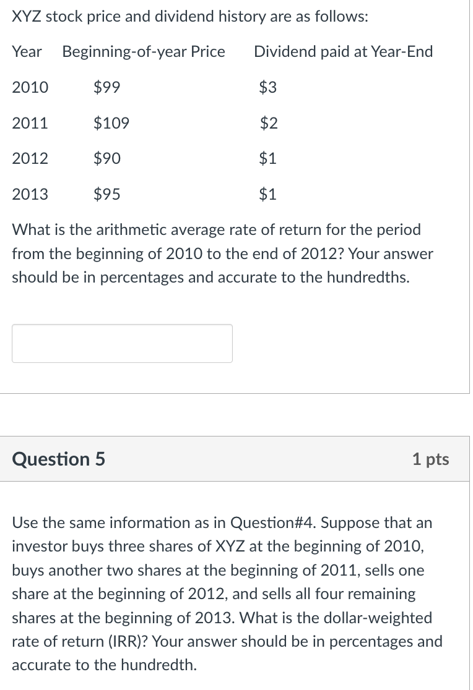Click the year 2010 table entry
The width and height of the screenshot is (473, 690).
tap(30, 87)
